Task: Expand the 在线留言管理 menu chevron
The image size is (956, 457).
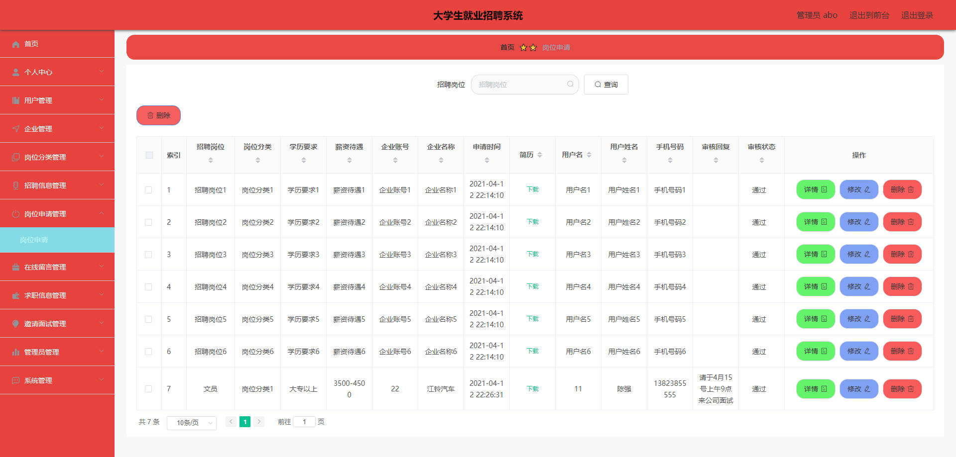Action: pyautogui.click(x=102, y=267)
